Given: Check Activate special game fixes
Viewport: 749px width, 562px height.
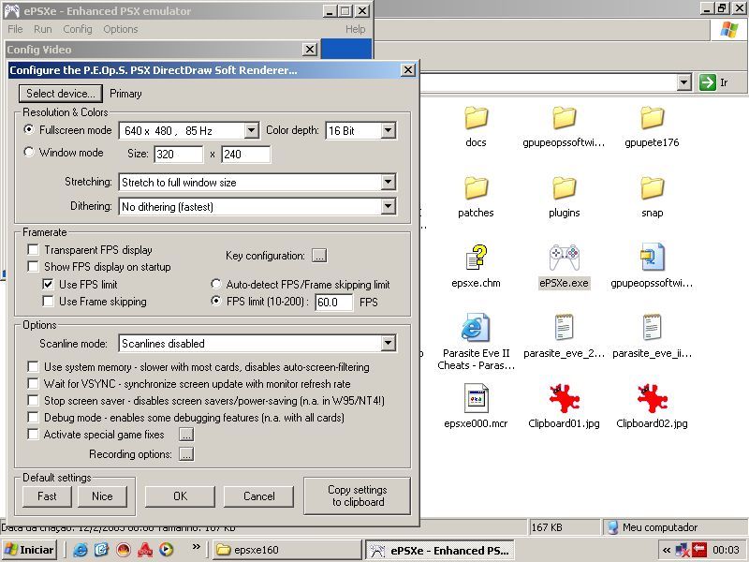Looking at the screenshot, I should [x=33, y=434].
